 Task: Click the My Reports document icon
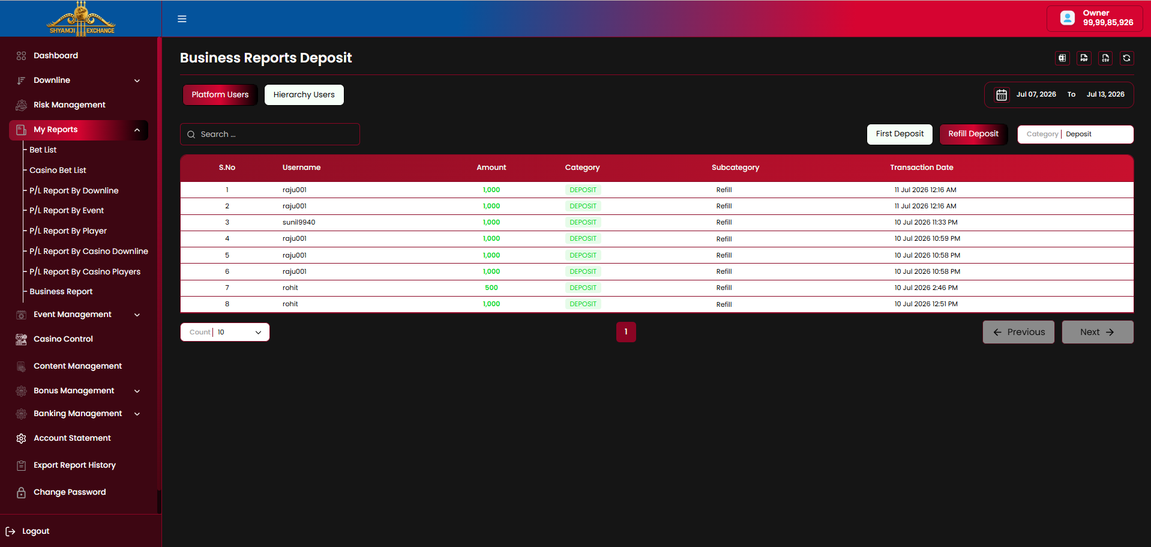(x=21, y=130)
